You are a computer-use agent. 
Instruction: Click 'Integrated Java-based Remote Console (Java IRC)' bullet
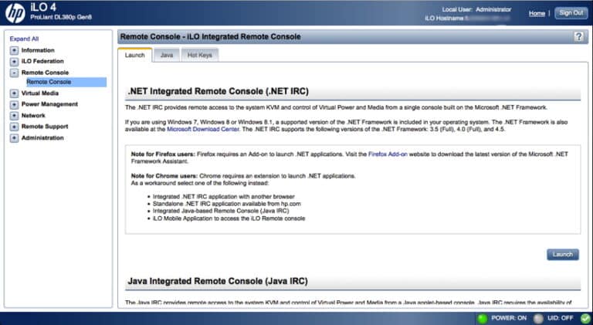coord(221,211)
